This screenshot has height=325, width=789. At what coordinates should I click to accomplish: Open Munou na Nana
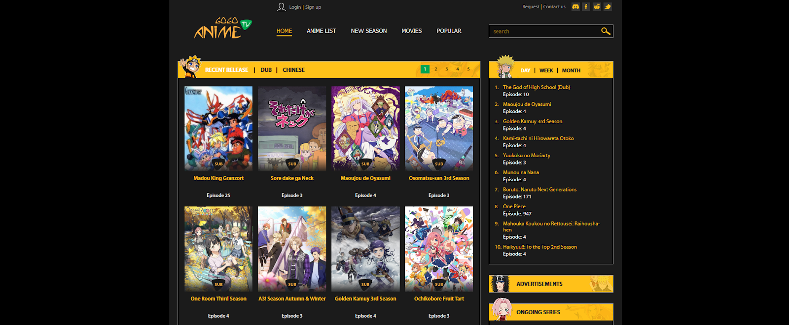(x=521, y=172)
